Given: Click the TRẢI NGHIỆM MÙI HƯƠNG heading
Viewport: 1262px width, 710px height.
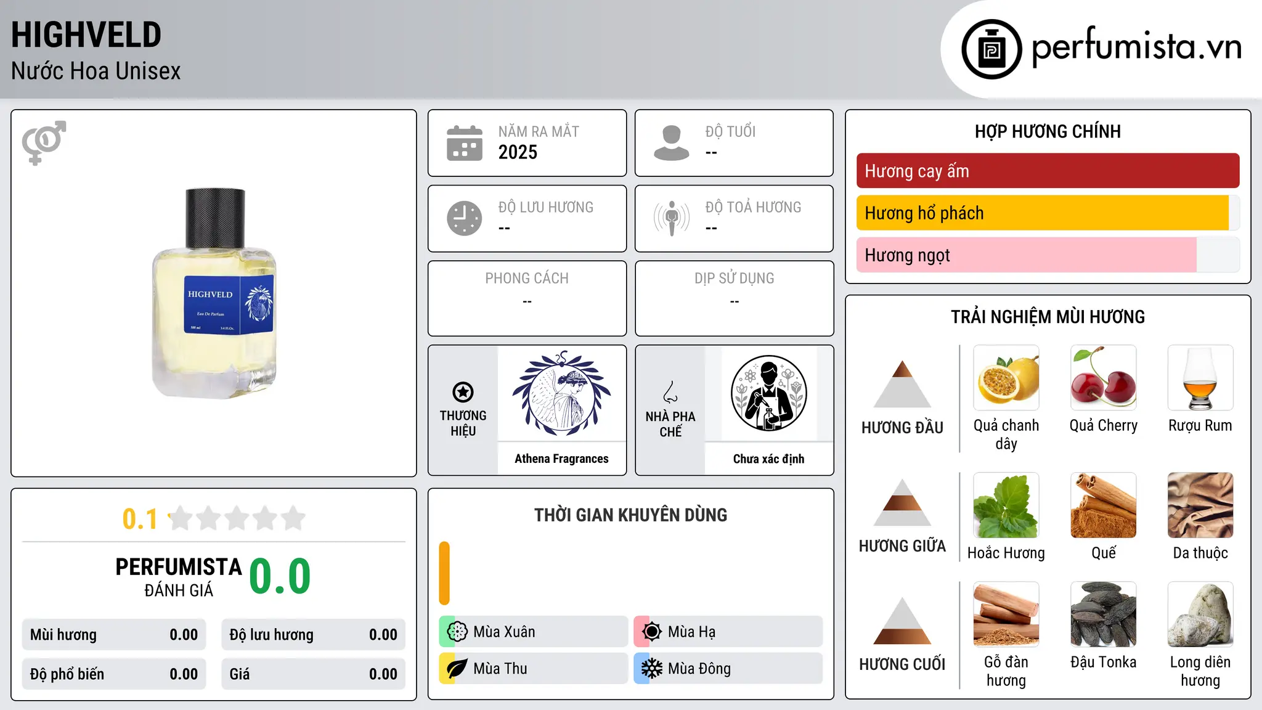Looking at the screenshot, I should click(x=1048, y=317).
